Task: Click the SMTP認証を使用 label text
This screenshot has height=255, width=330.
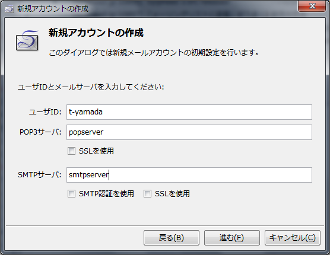Action: [106, 193]
